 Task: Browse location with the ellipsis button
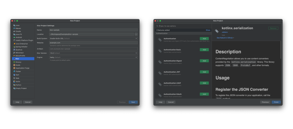click(x=136, y=34)
